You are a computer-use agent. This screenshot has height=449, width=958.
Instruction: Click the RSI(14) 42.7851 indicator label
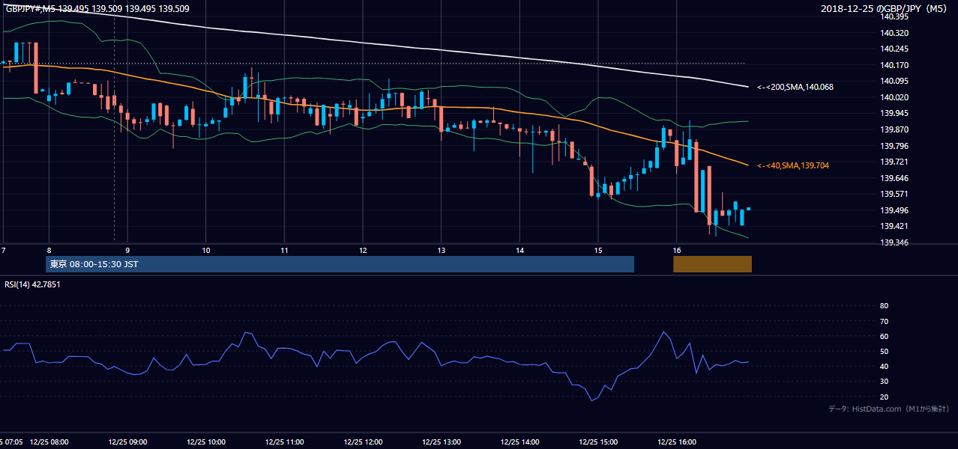click(x=32, y=284)
